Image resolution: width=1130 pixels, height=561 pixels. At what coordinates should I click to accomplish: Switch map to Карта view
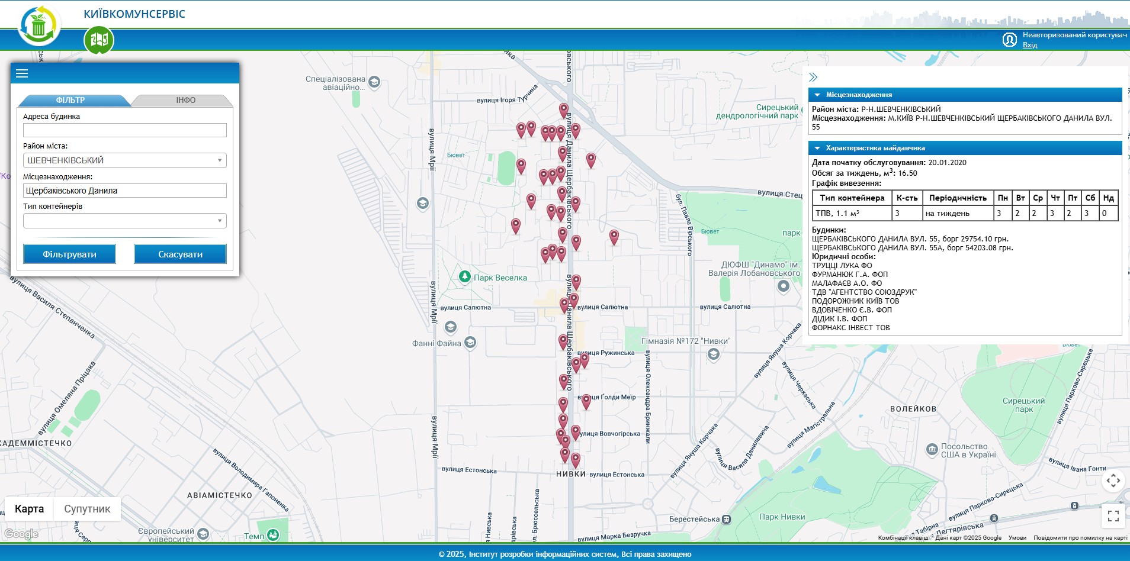[x=29, y=509]
